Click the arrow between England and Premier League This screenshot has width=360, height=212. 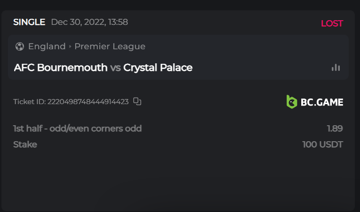[70, 46]
